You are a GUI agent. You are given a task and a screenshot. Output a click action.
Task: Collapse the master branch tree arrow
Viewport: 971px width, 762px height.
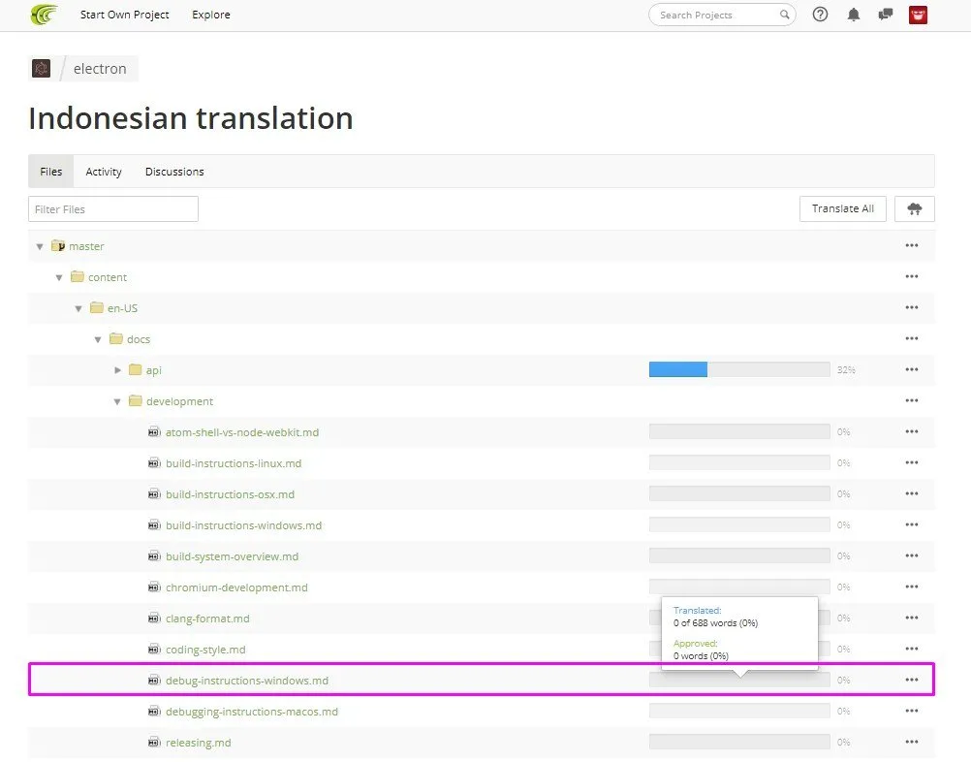(40, 246)
